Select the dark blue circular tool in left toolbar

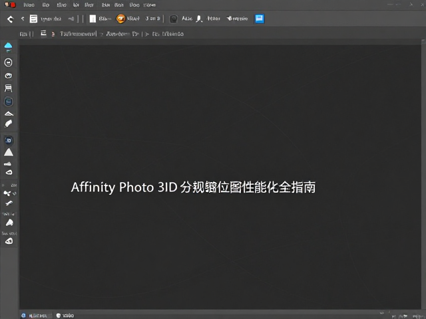click(9, 102)
